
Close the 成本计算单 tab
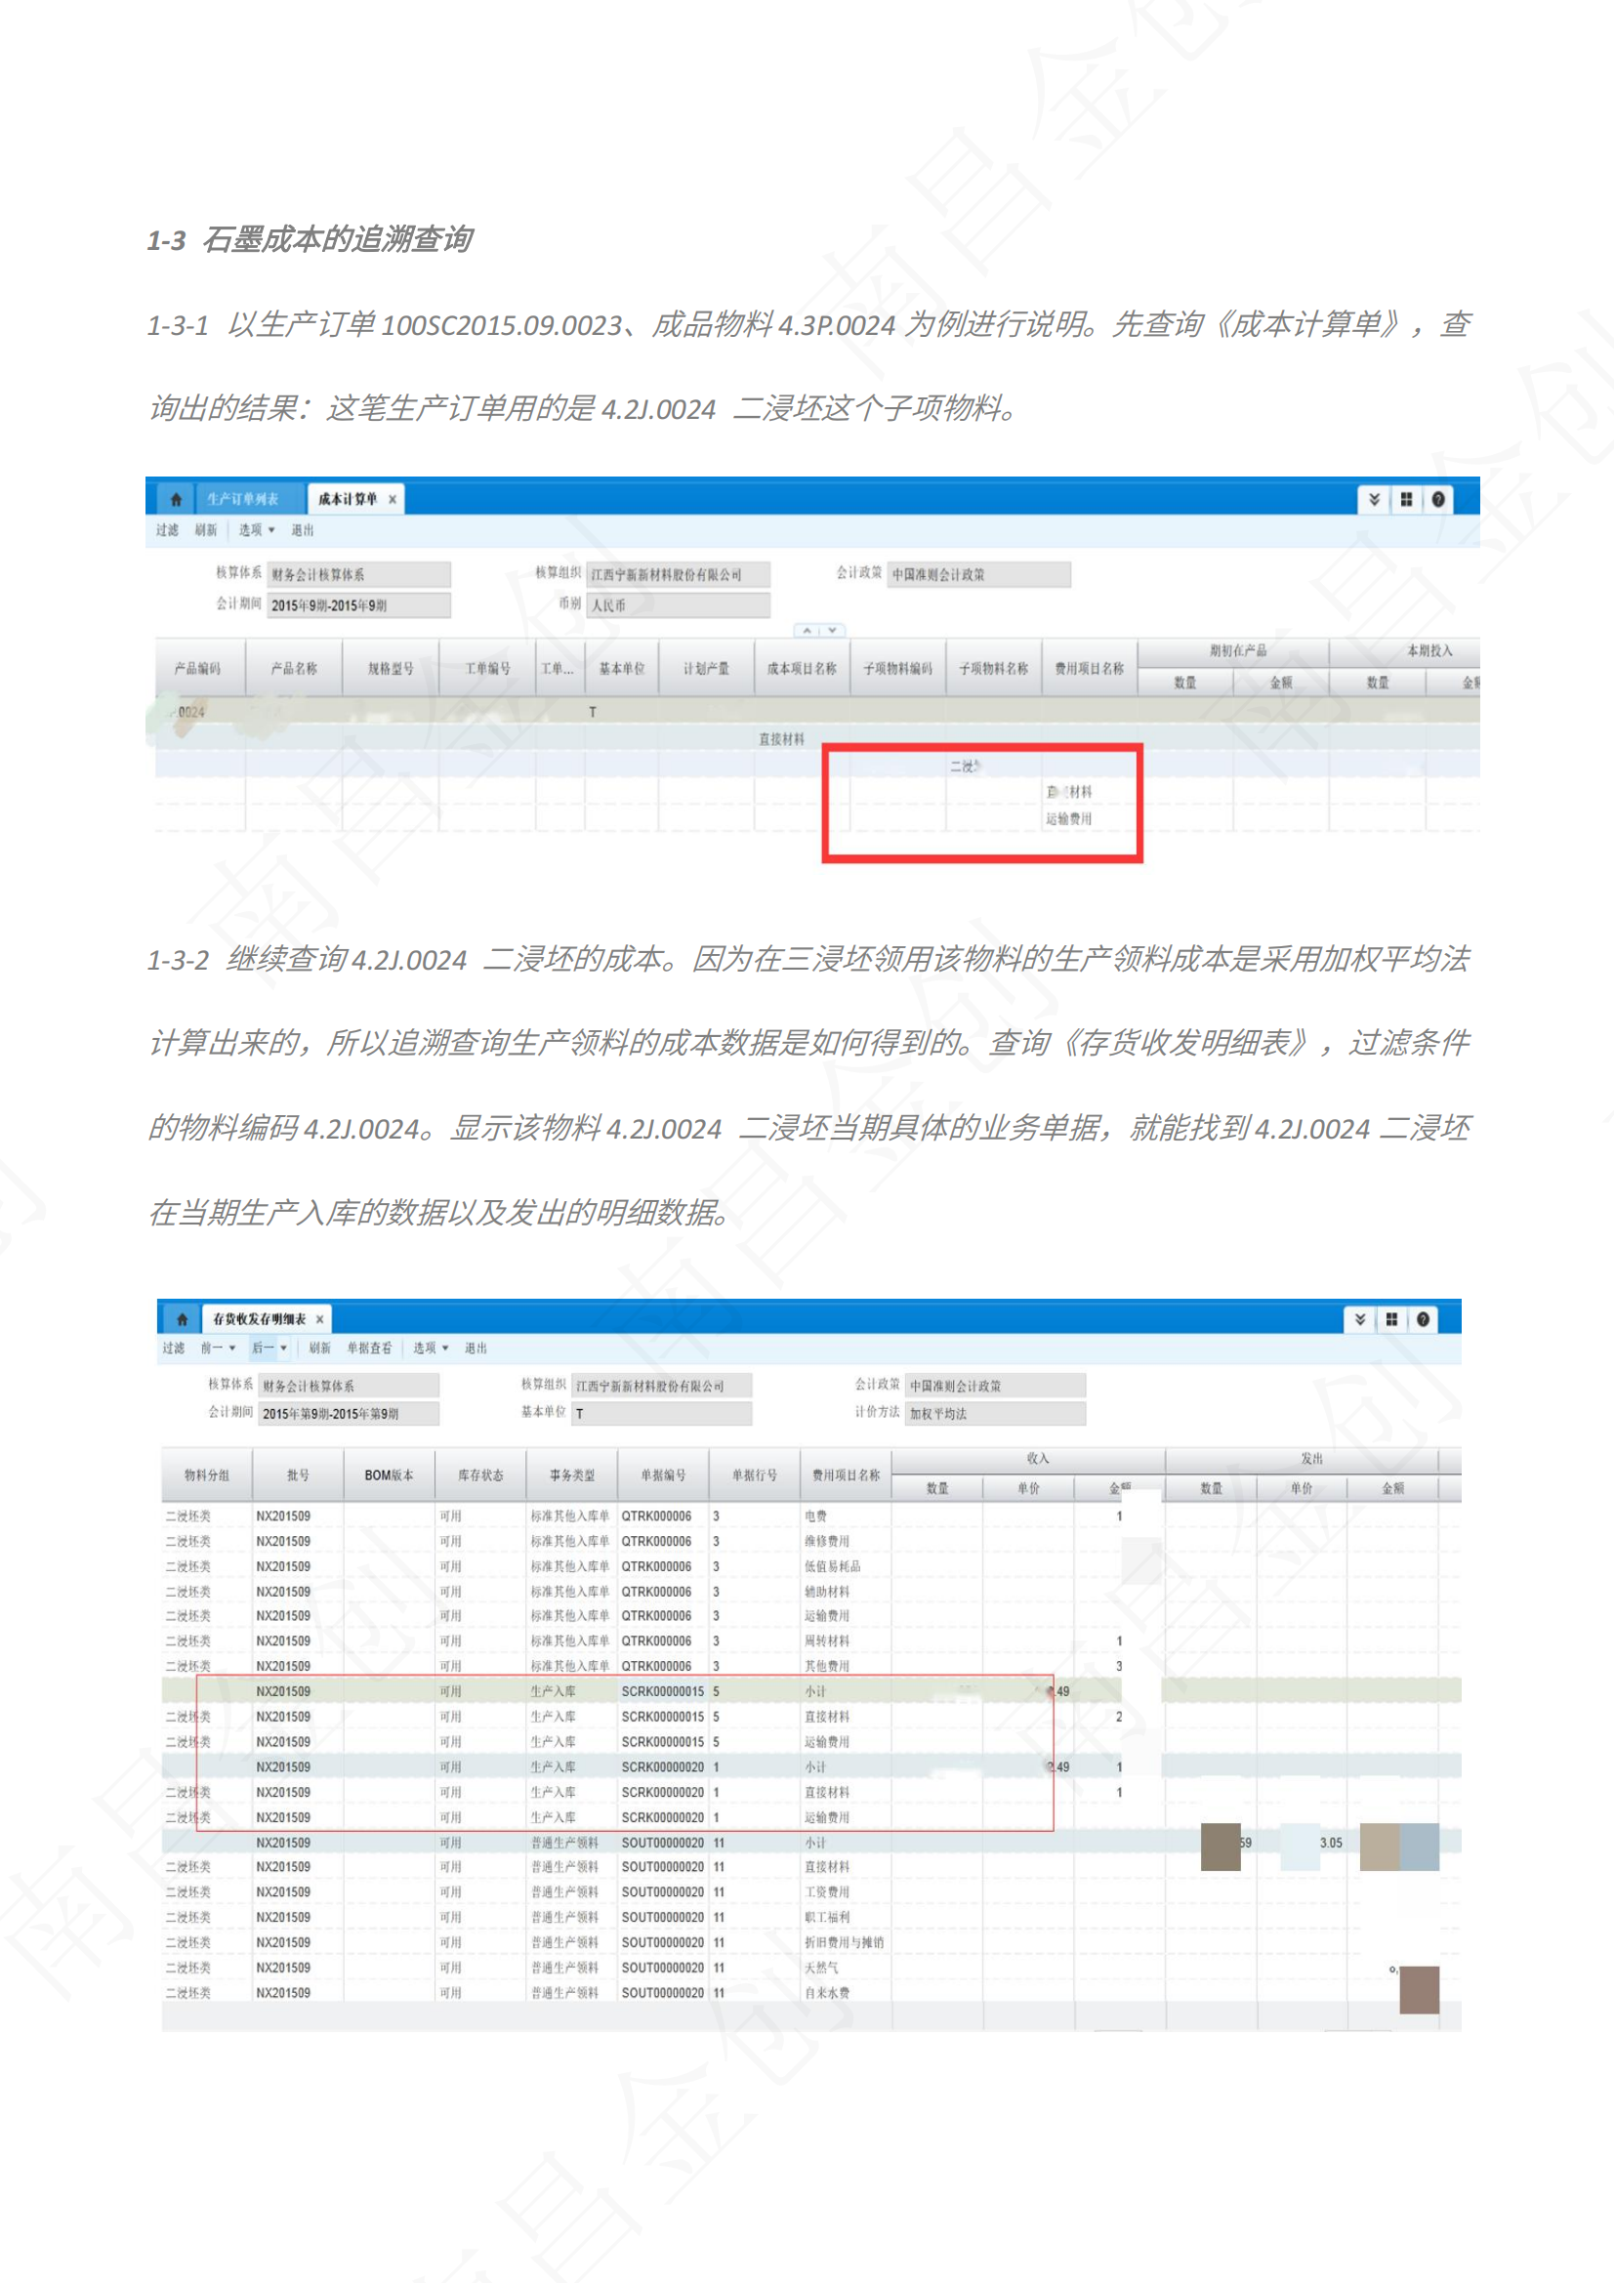pos(393,499)
